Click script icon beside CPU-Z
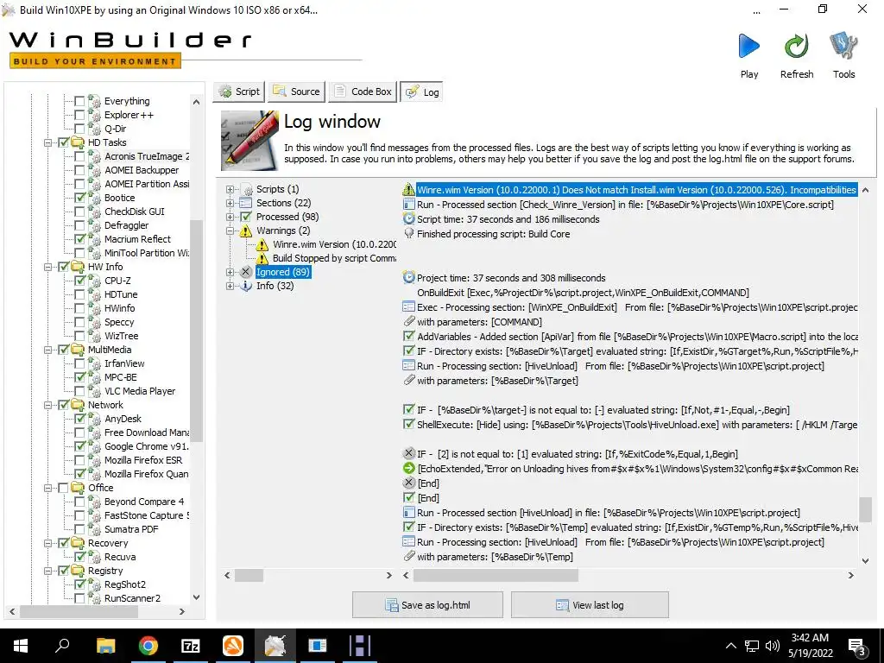This screenshot has width=884, height=663. click(95, 281)
